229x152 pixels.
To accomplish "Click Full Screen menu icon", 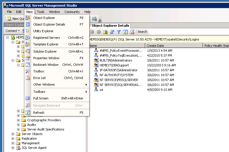I will coord(28,98).
